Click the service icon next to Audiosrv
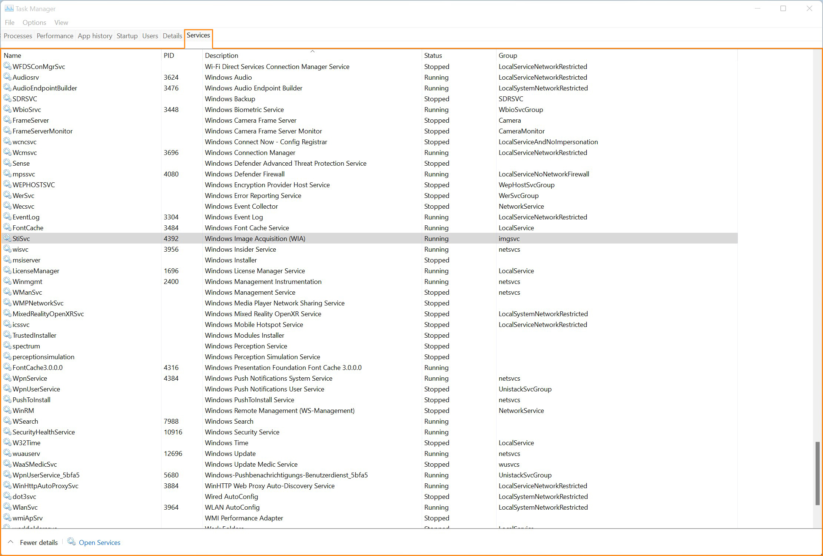This screenshot has height=556, width=823. [x=7, y=77]
